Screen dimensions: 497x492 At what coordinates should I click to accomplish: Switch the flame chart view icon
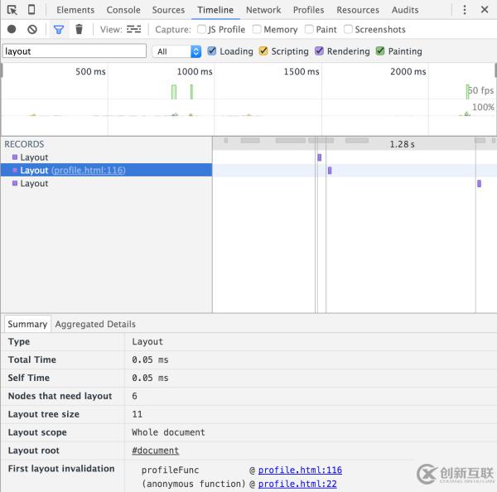pyautogui.click(x=133, y=29)
